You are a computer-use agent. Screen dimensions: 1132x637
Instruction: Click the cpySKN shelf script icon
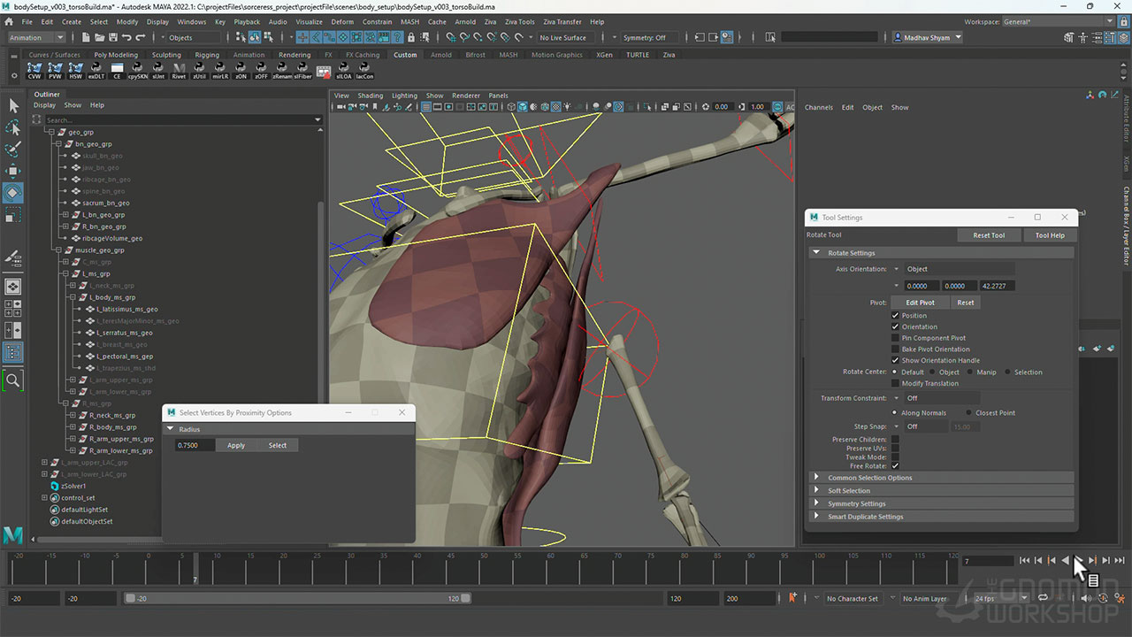tap(137, 70)
